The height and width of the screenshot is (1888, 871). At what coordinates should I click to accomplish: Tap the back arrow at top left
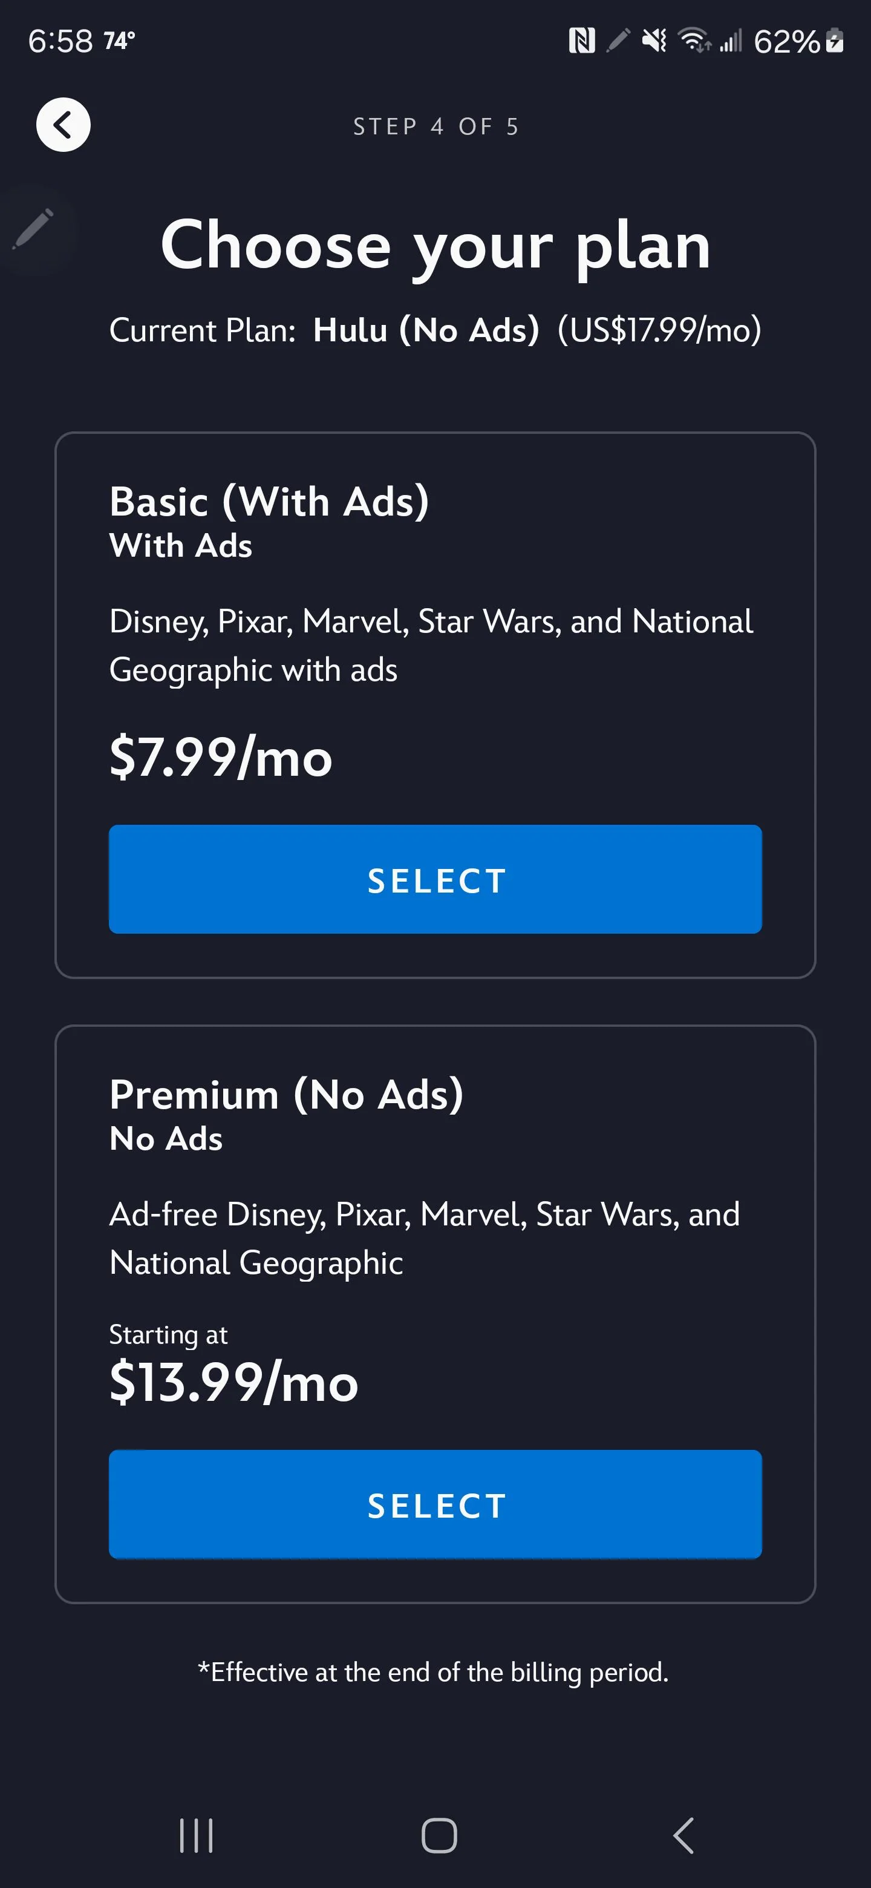click(64, 125)
